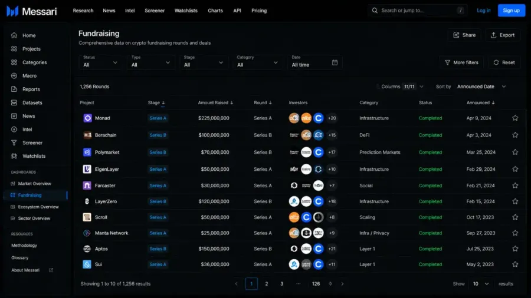Click the Sui project logo

click(87, 264)
